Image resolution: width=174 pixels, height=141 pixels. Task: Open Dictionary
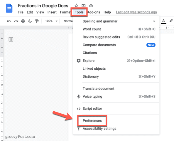(x=116, y=76)
